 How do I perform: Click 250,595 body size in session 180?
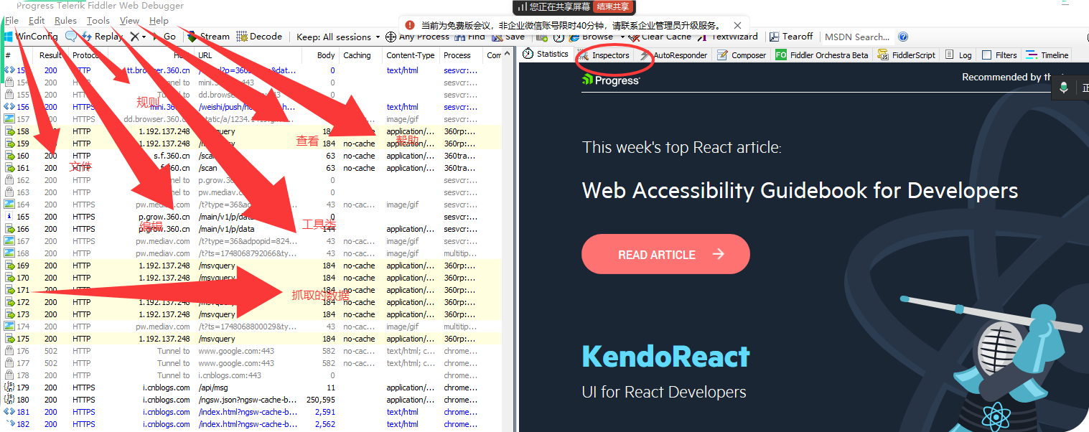click(x=321, y=400)
